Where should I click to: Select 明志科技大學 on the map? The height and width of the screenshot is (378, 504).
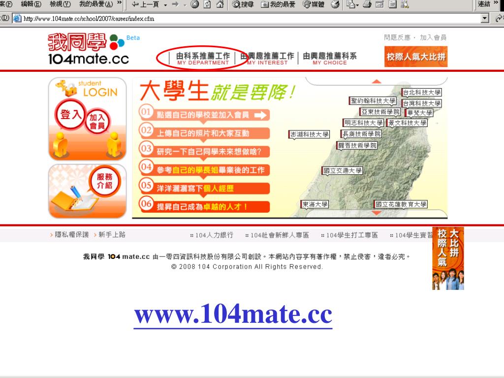(363, 123)
